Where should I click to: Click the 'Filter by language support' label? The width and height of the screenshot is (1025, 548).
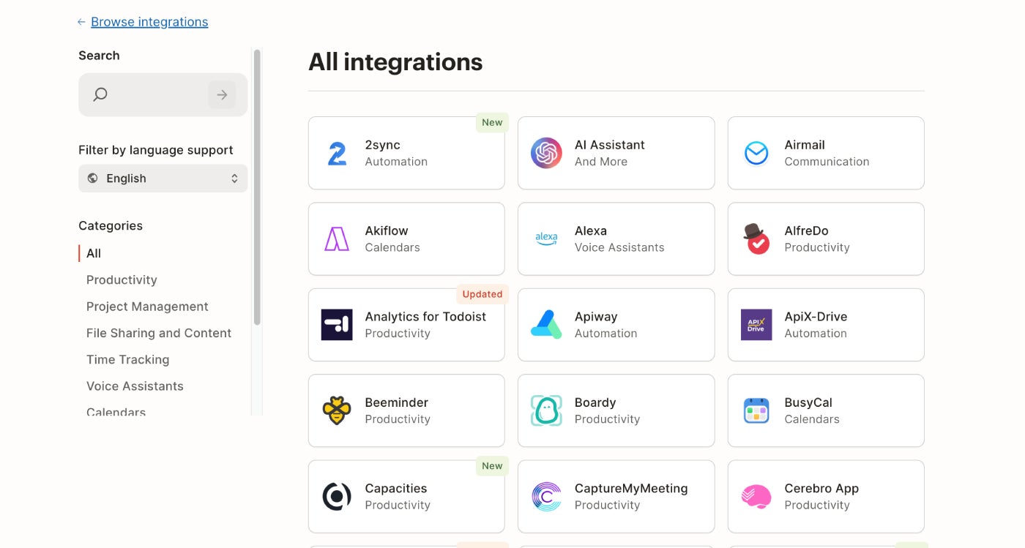pos(156,150)
